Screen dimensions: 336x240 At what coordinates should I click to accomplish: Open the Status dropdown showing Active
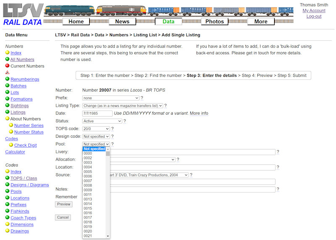tap(102, 121)
